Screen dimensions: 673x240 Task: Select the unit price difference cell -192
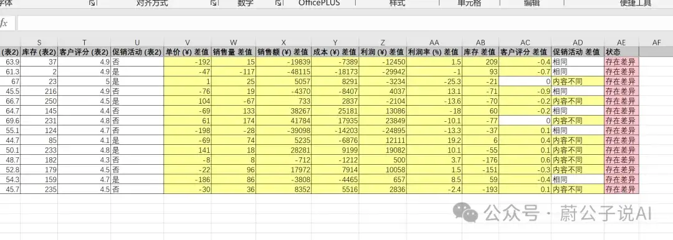pos(188,62)
